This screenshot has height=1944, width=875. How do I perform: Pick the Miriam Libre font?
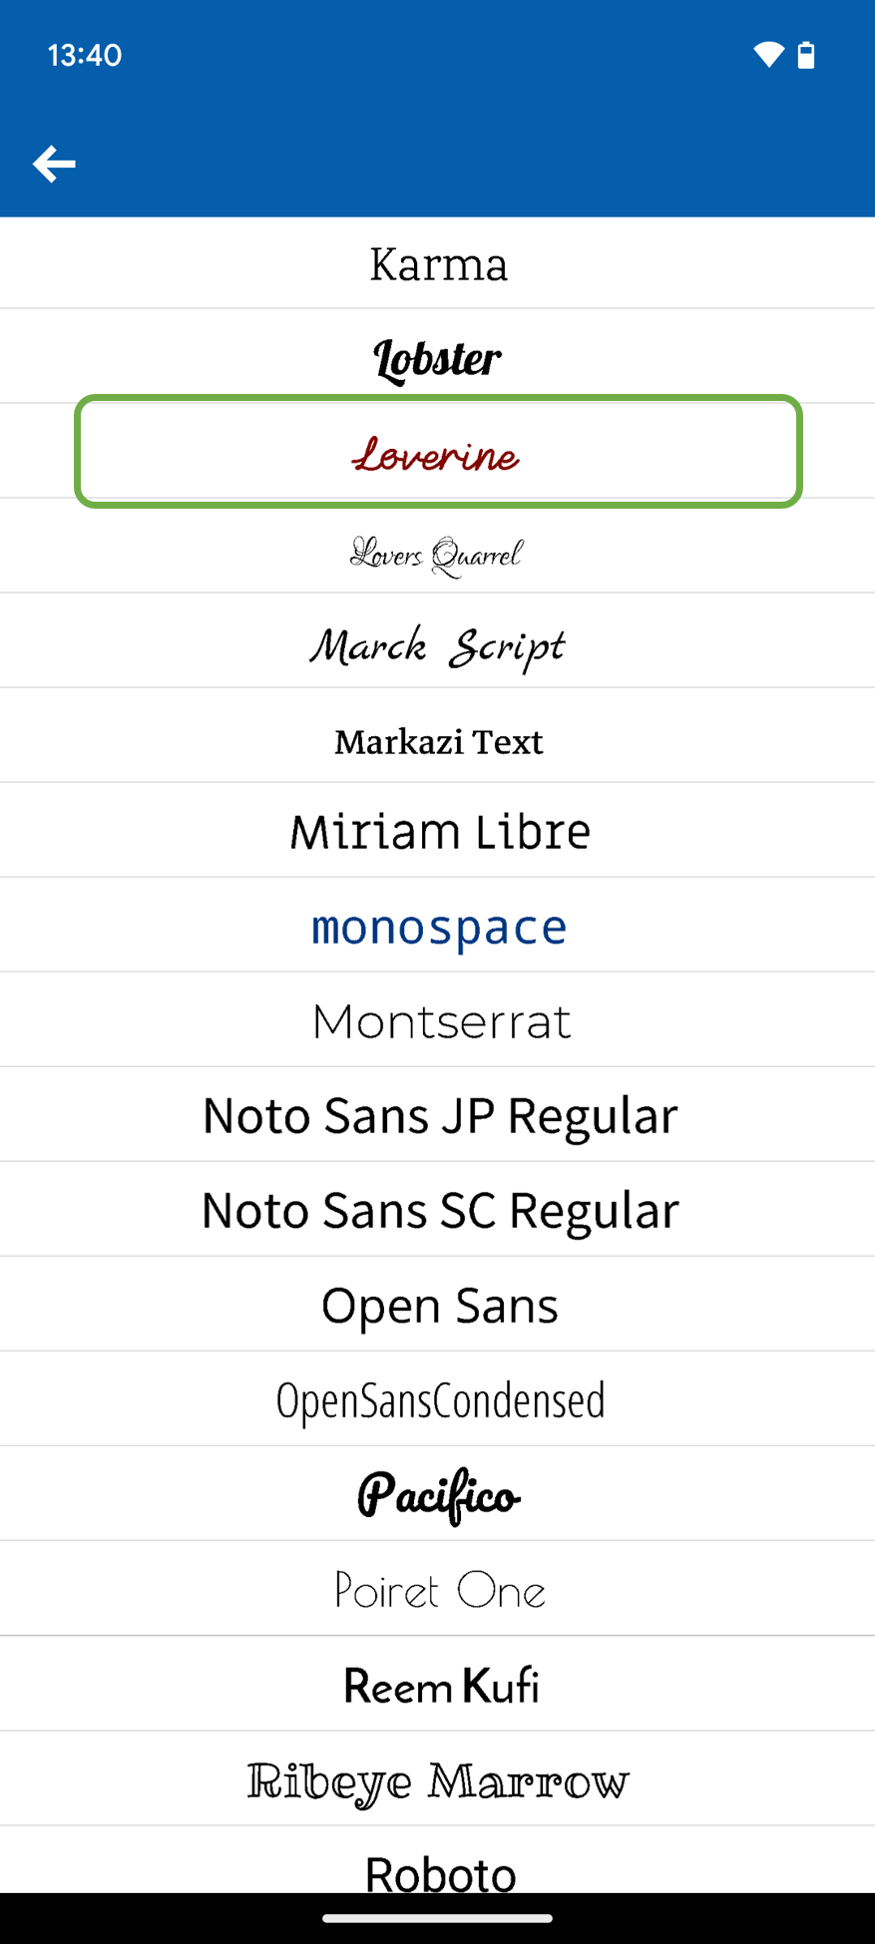click(438, 832)
